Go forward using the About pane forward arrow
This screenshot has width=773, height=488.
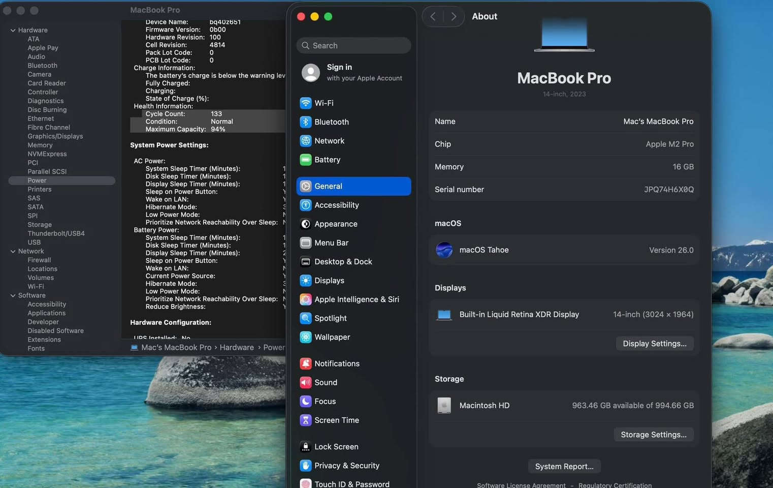pos(454,17)
